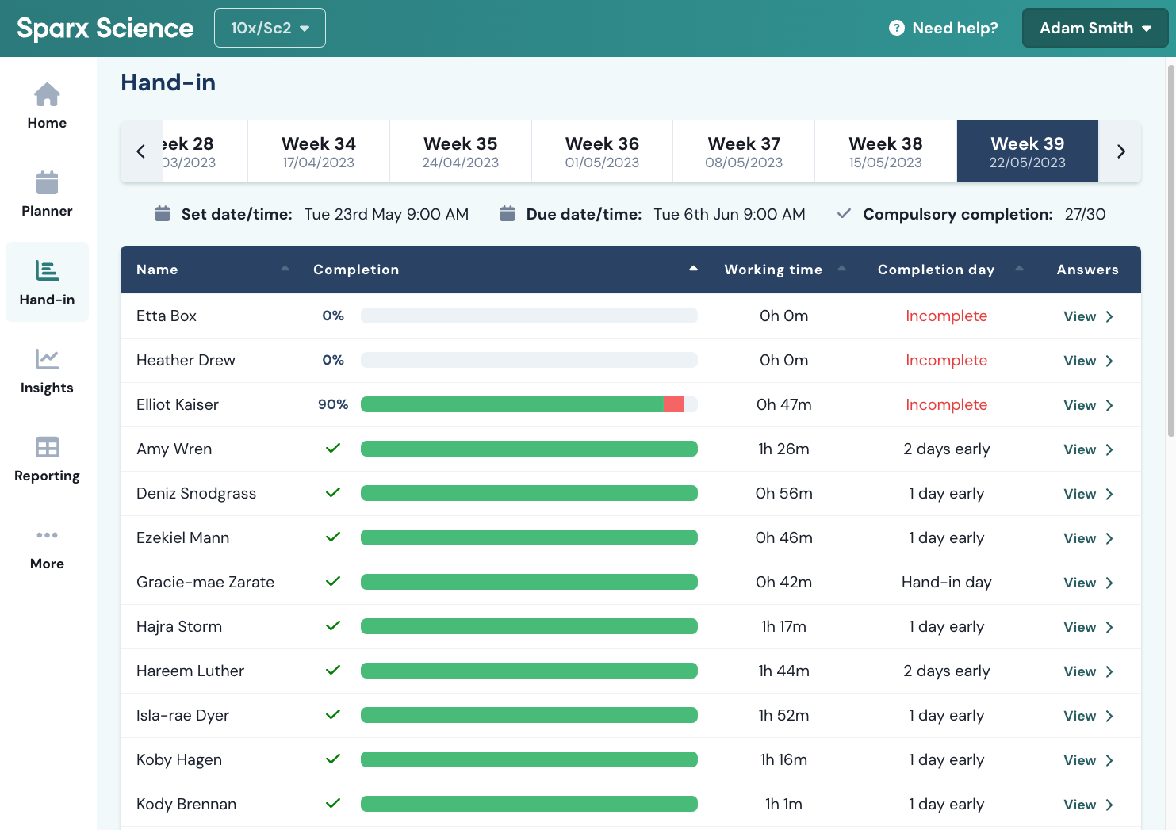Click the calendar icon beside Set date/time
The width and height of the screenshot is (1176, 830).
[163, 213]
